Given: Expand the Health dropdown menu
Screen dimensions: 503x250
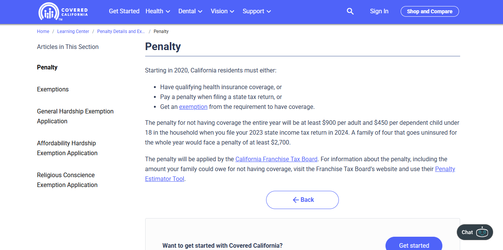Looking at the screenshot, I should click(158, 11).
